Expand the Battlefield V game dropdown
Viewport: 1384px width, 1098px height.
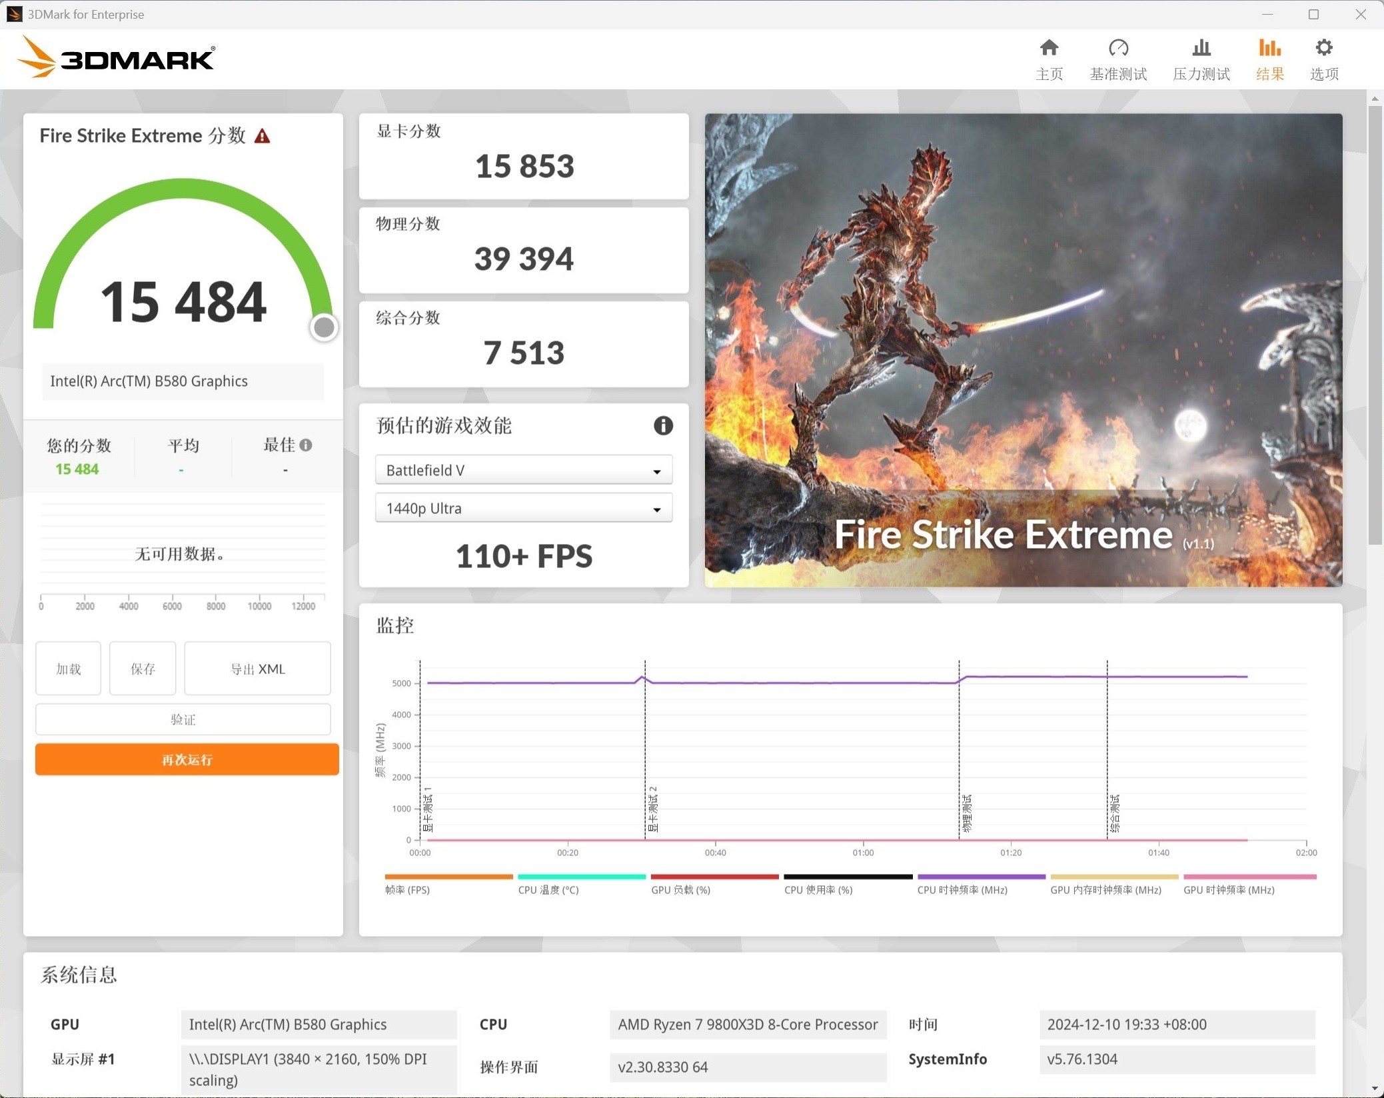tap(524, 470)
